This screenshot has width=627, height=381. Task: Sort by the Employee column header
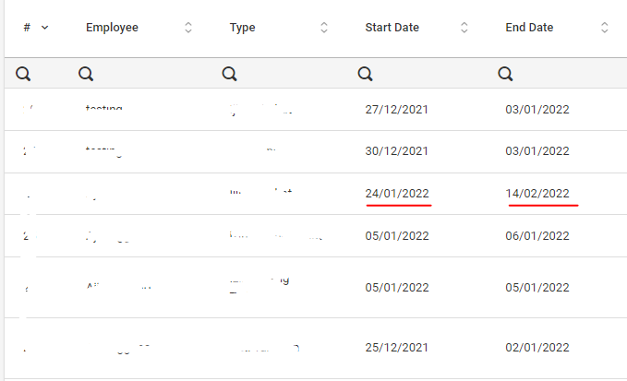(112, 28)
